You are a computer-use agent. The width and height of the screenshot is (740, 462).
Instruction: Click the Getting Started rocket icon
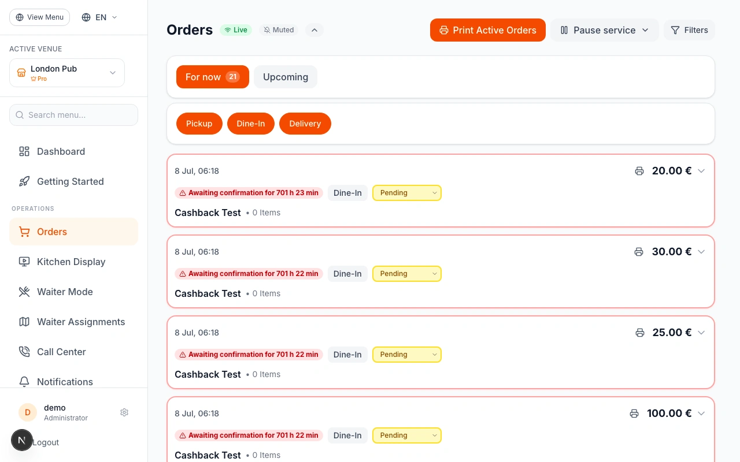(24, 181)
